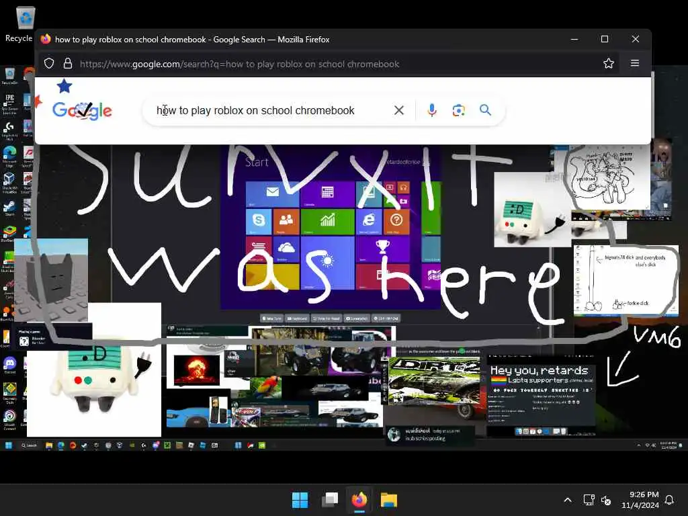
Task: Open notifications with the bell icon
Action: click(670, 500)
